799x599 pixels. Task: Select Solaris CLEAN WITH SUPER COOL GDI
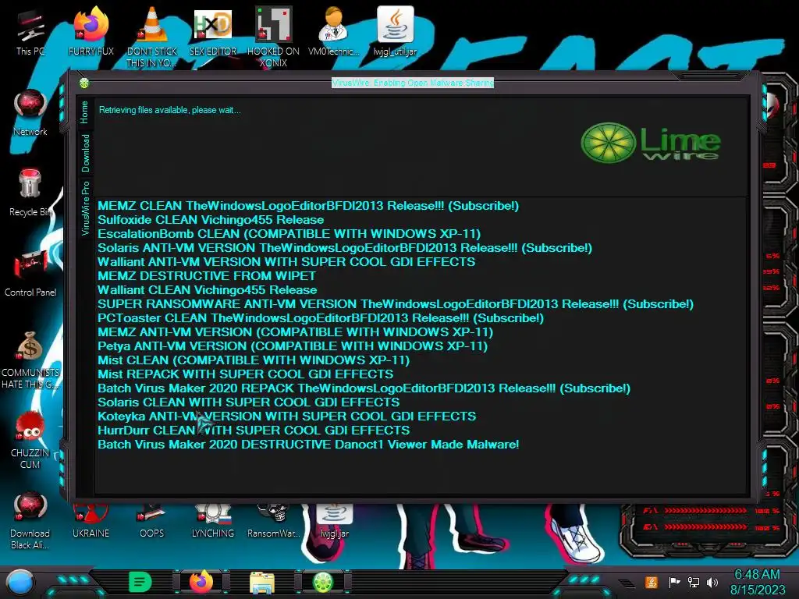tap(249, 402)
